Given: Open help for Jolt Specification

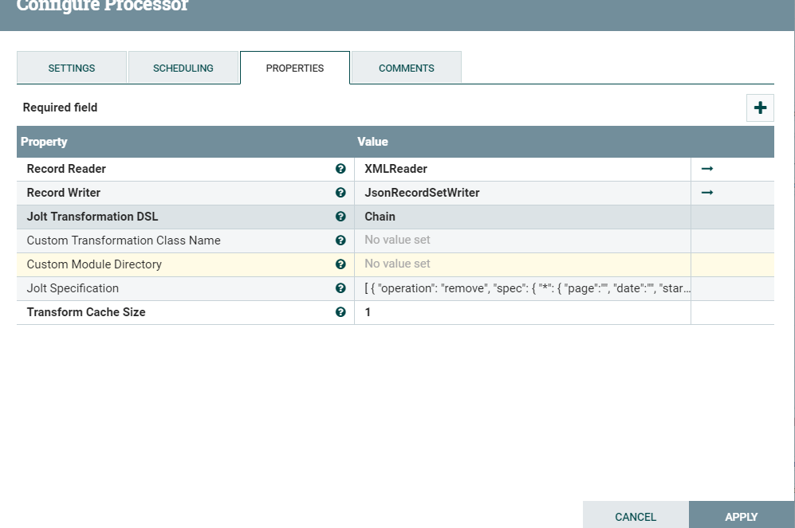Looking at the screenshot, I should 340,288.
